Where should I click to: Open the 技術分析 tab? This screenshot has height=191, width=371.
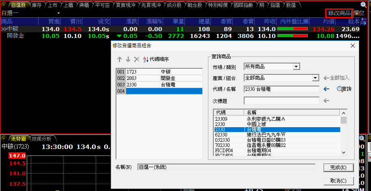point(41,138)
